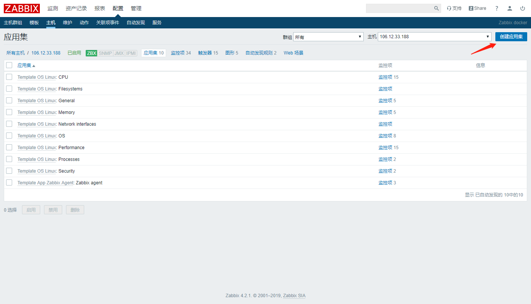Check the Security application checkbox
This screenshot has height=304, width=531.
pyautogui.click(x=9, y=171)
